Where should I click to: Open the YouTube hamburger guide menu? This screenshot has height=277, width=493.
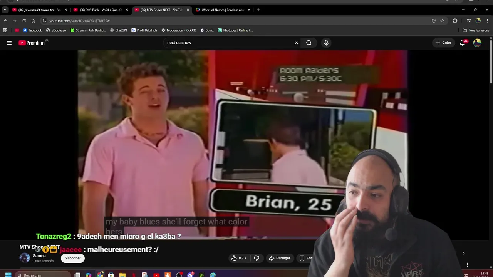point(9,43)
